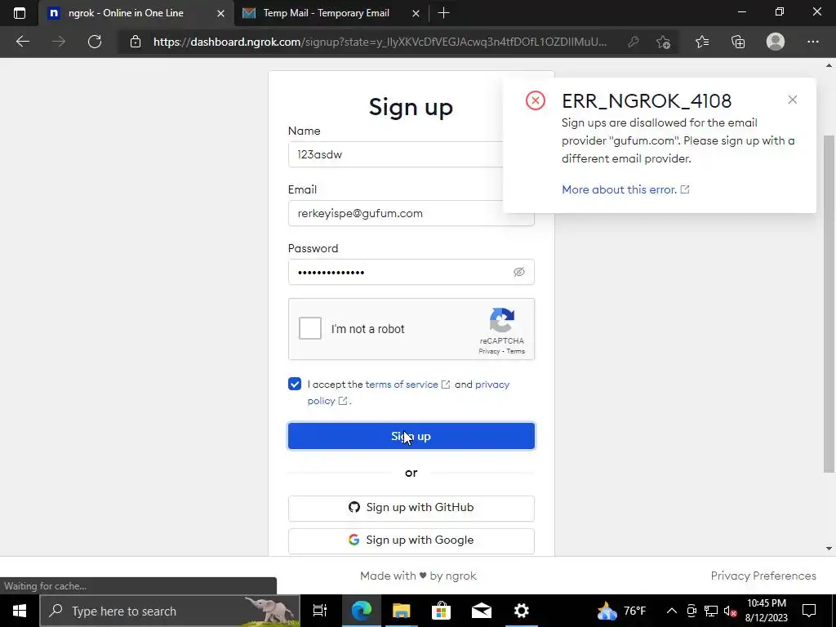
Task: Click the muted volume tray icon
Action: click(731, 611)
